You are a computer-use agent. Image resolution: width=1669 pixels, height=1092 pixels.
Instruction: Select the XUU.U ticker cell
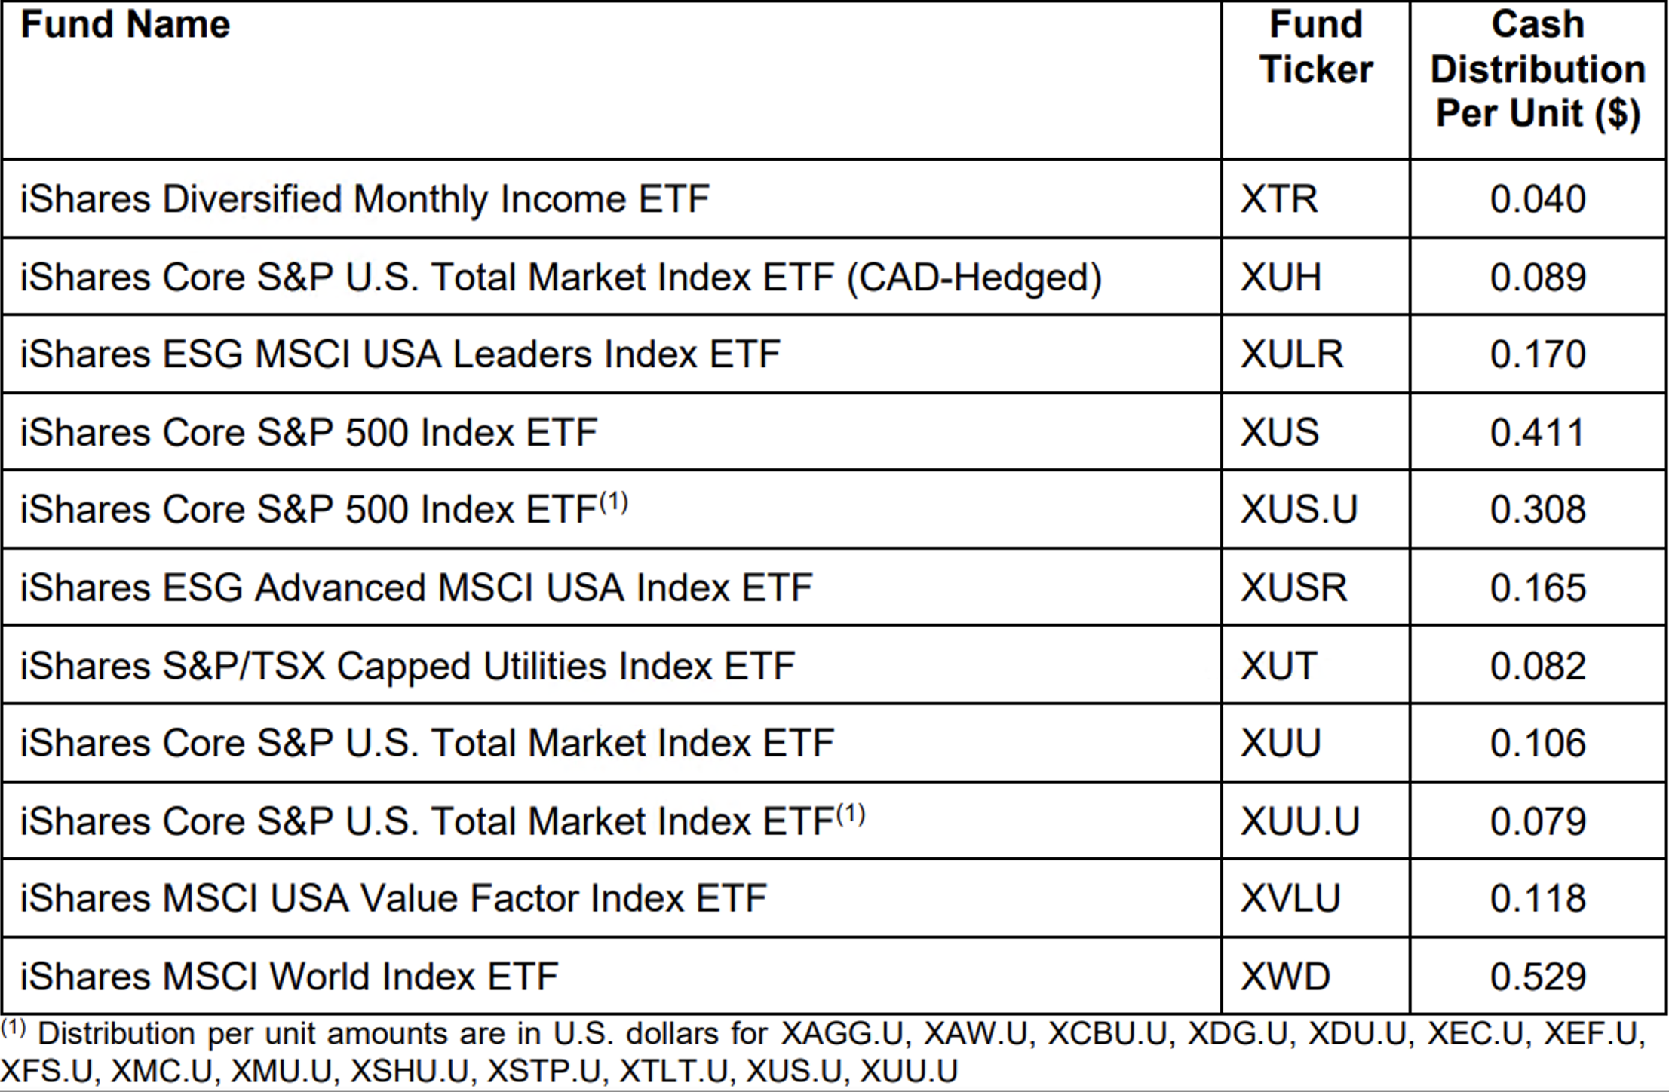[x=1299, y=821]
